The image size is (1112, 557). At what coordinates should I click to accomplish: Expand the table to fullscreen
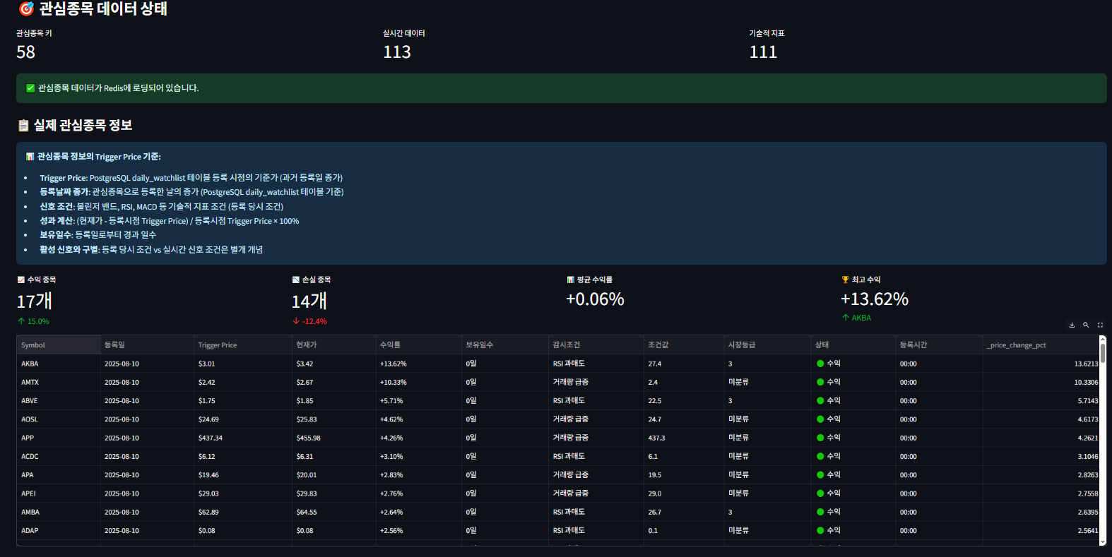pos(1100,325)
